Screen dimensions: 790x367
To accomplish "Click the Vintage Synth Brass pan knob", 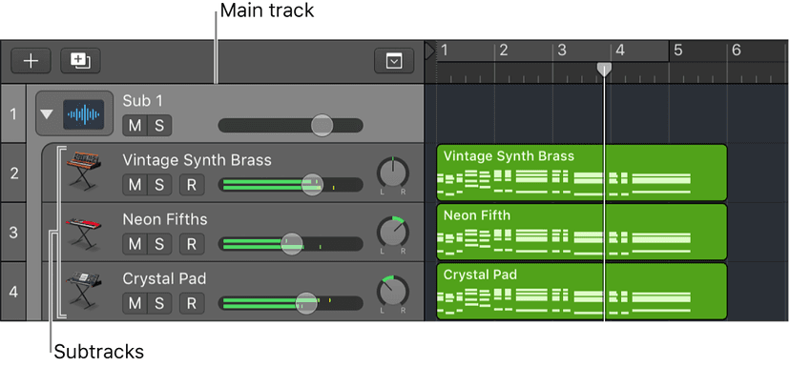I will [x=393, y=173].
